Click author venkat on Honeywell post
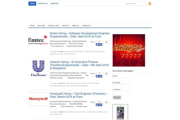This screenshot has height=120, width=180. coord(61,112)
